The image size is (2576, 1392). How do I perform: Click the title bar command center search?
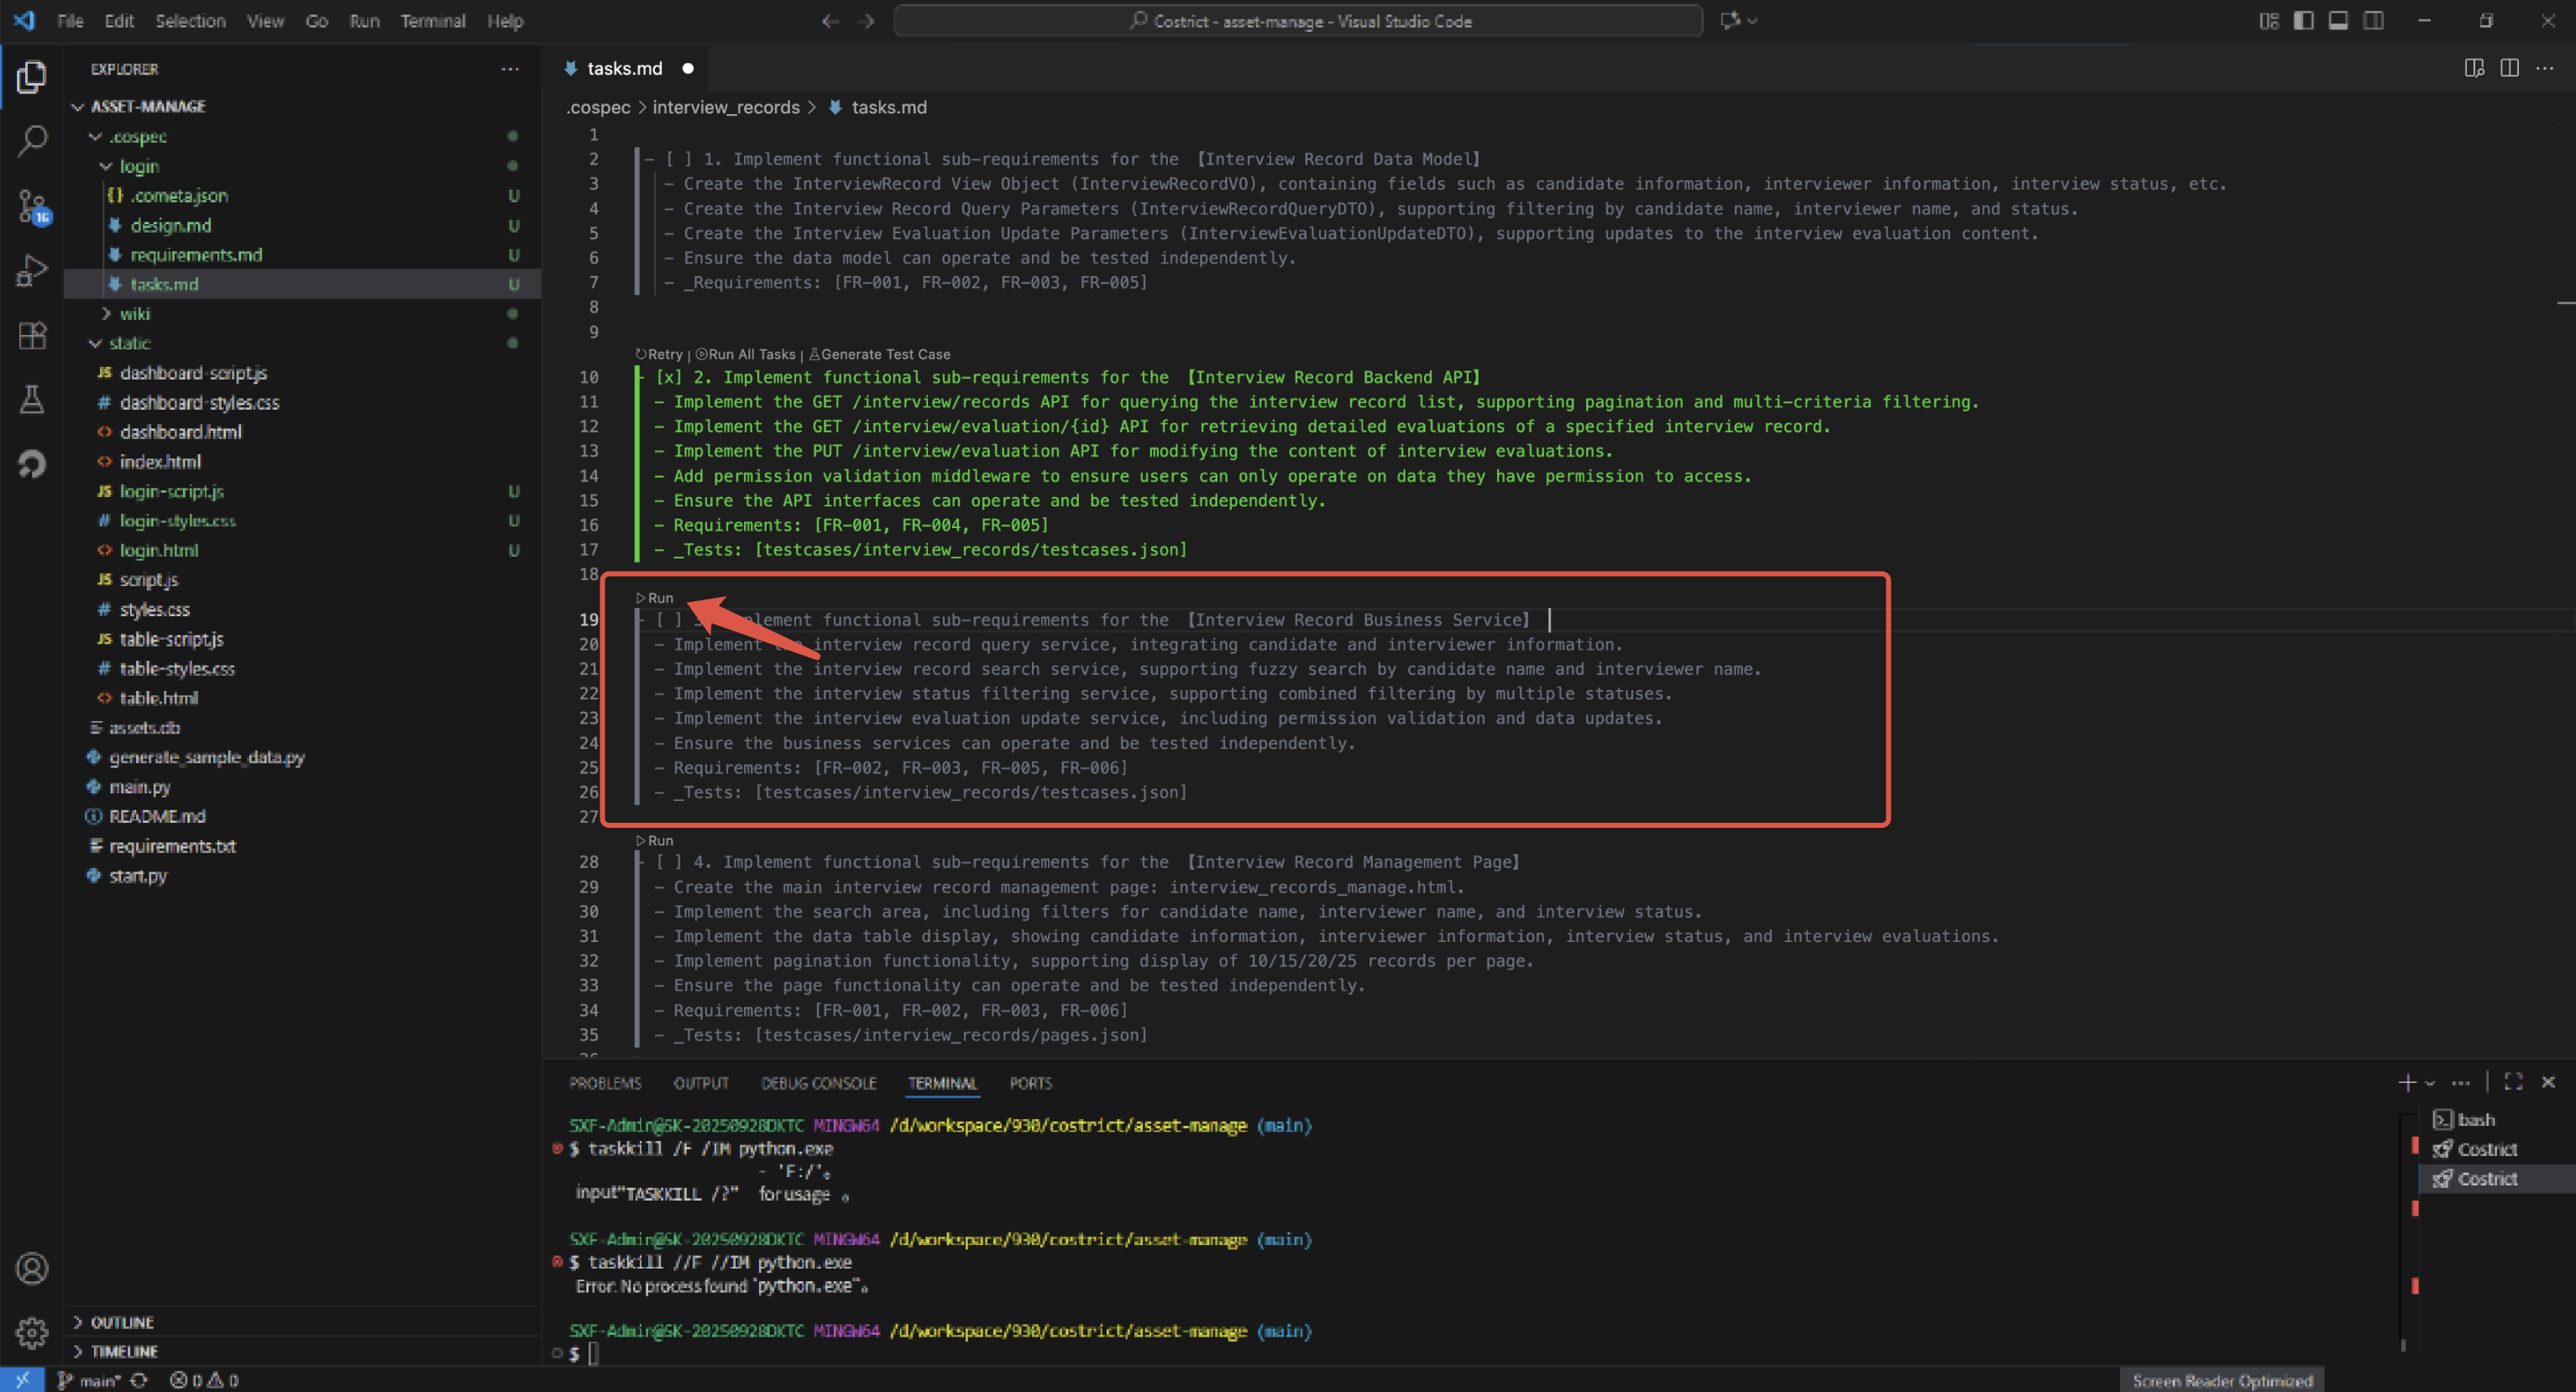[x=1298, y=21]
